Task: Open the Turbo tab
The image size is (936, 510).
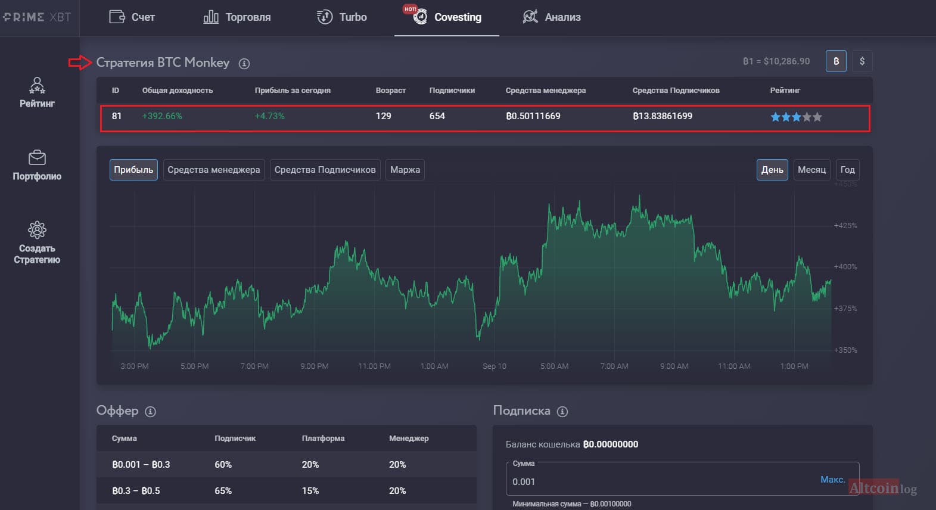Action: tap(342, 17)
